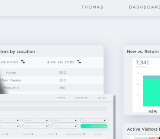Click the Reward column header in front window

pos(98,134)
